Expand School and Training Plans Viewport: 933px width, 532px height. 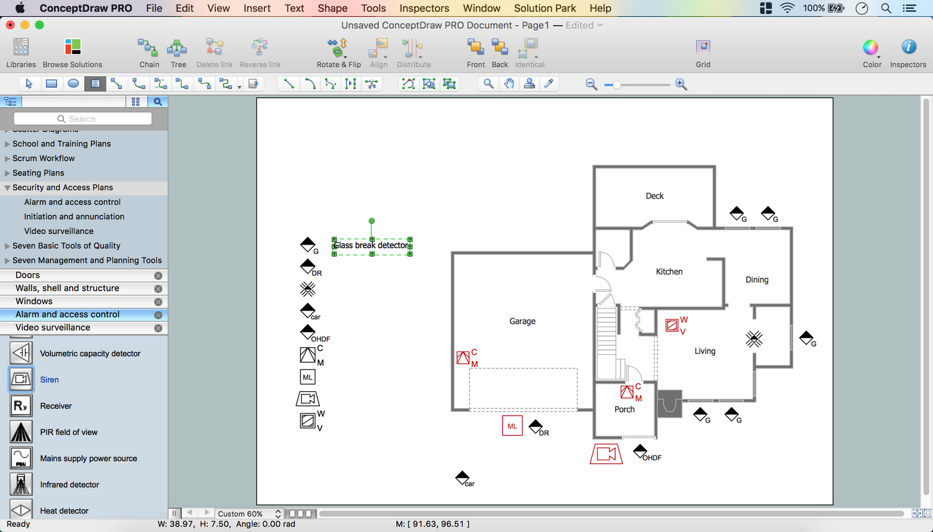(7, 144)
